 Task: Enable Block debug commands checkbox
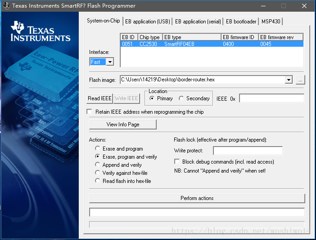tap(177, 161)
